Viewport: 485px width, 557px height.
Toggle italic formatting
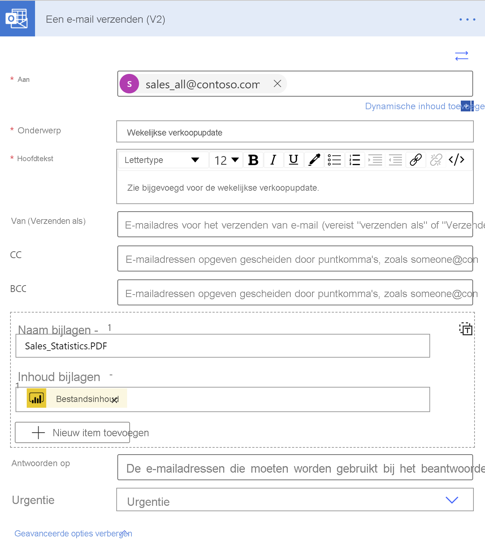click(x=273, y=160)
